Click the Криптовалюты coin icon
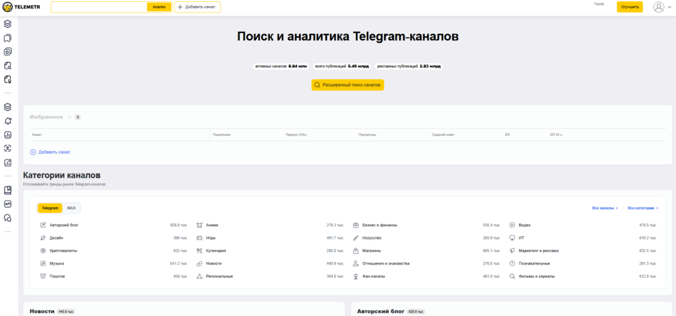Viewport: 676px width, 316px height. [x=43, y=251]
